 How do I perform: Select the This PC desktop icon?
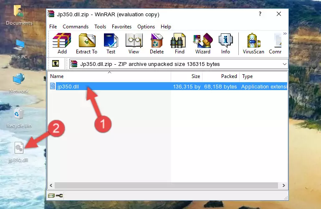pos(19,49)
